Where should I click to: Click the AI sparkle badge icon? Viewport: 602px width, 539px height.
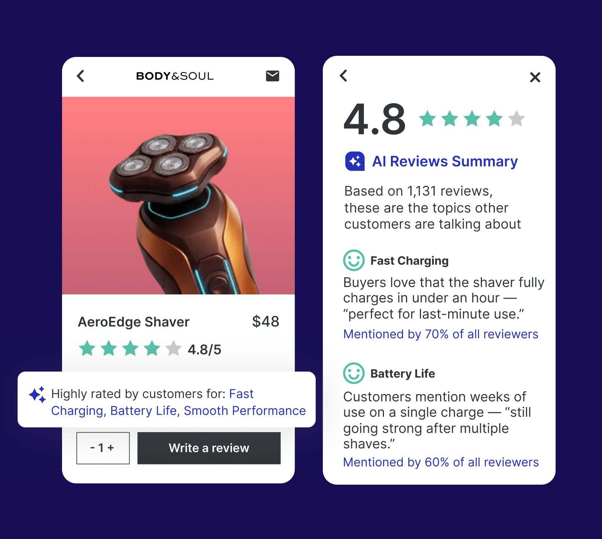tap(355, 161)
